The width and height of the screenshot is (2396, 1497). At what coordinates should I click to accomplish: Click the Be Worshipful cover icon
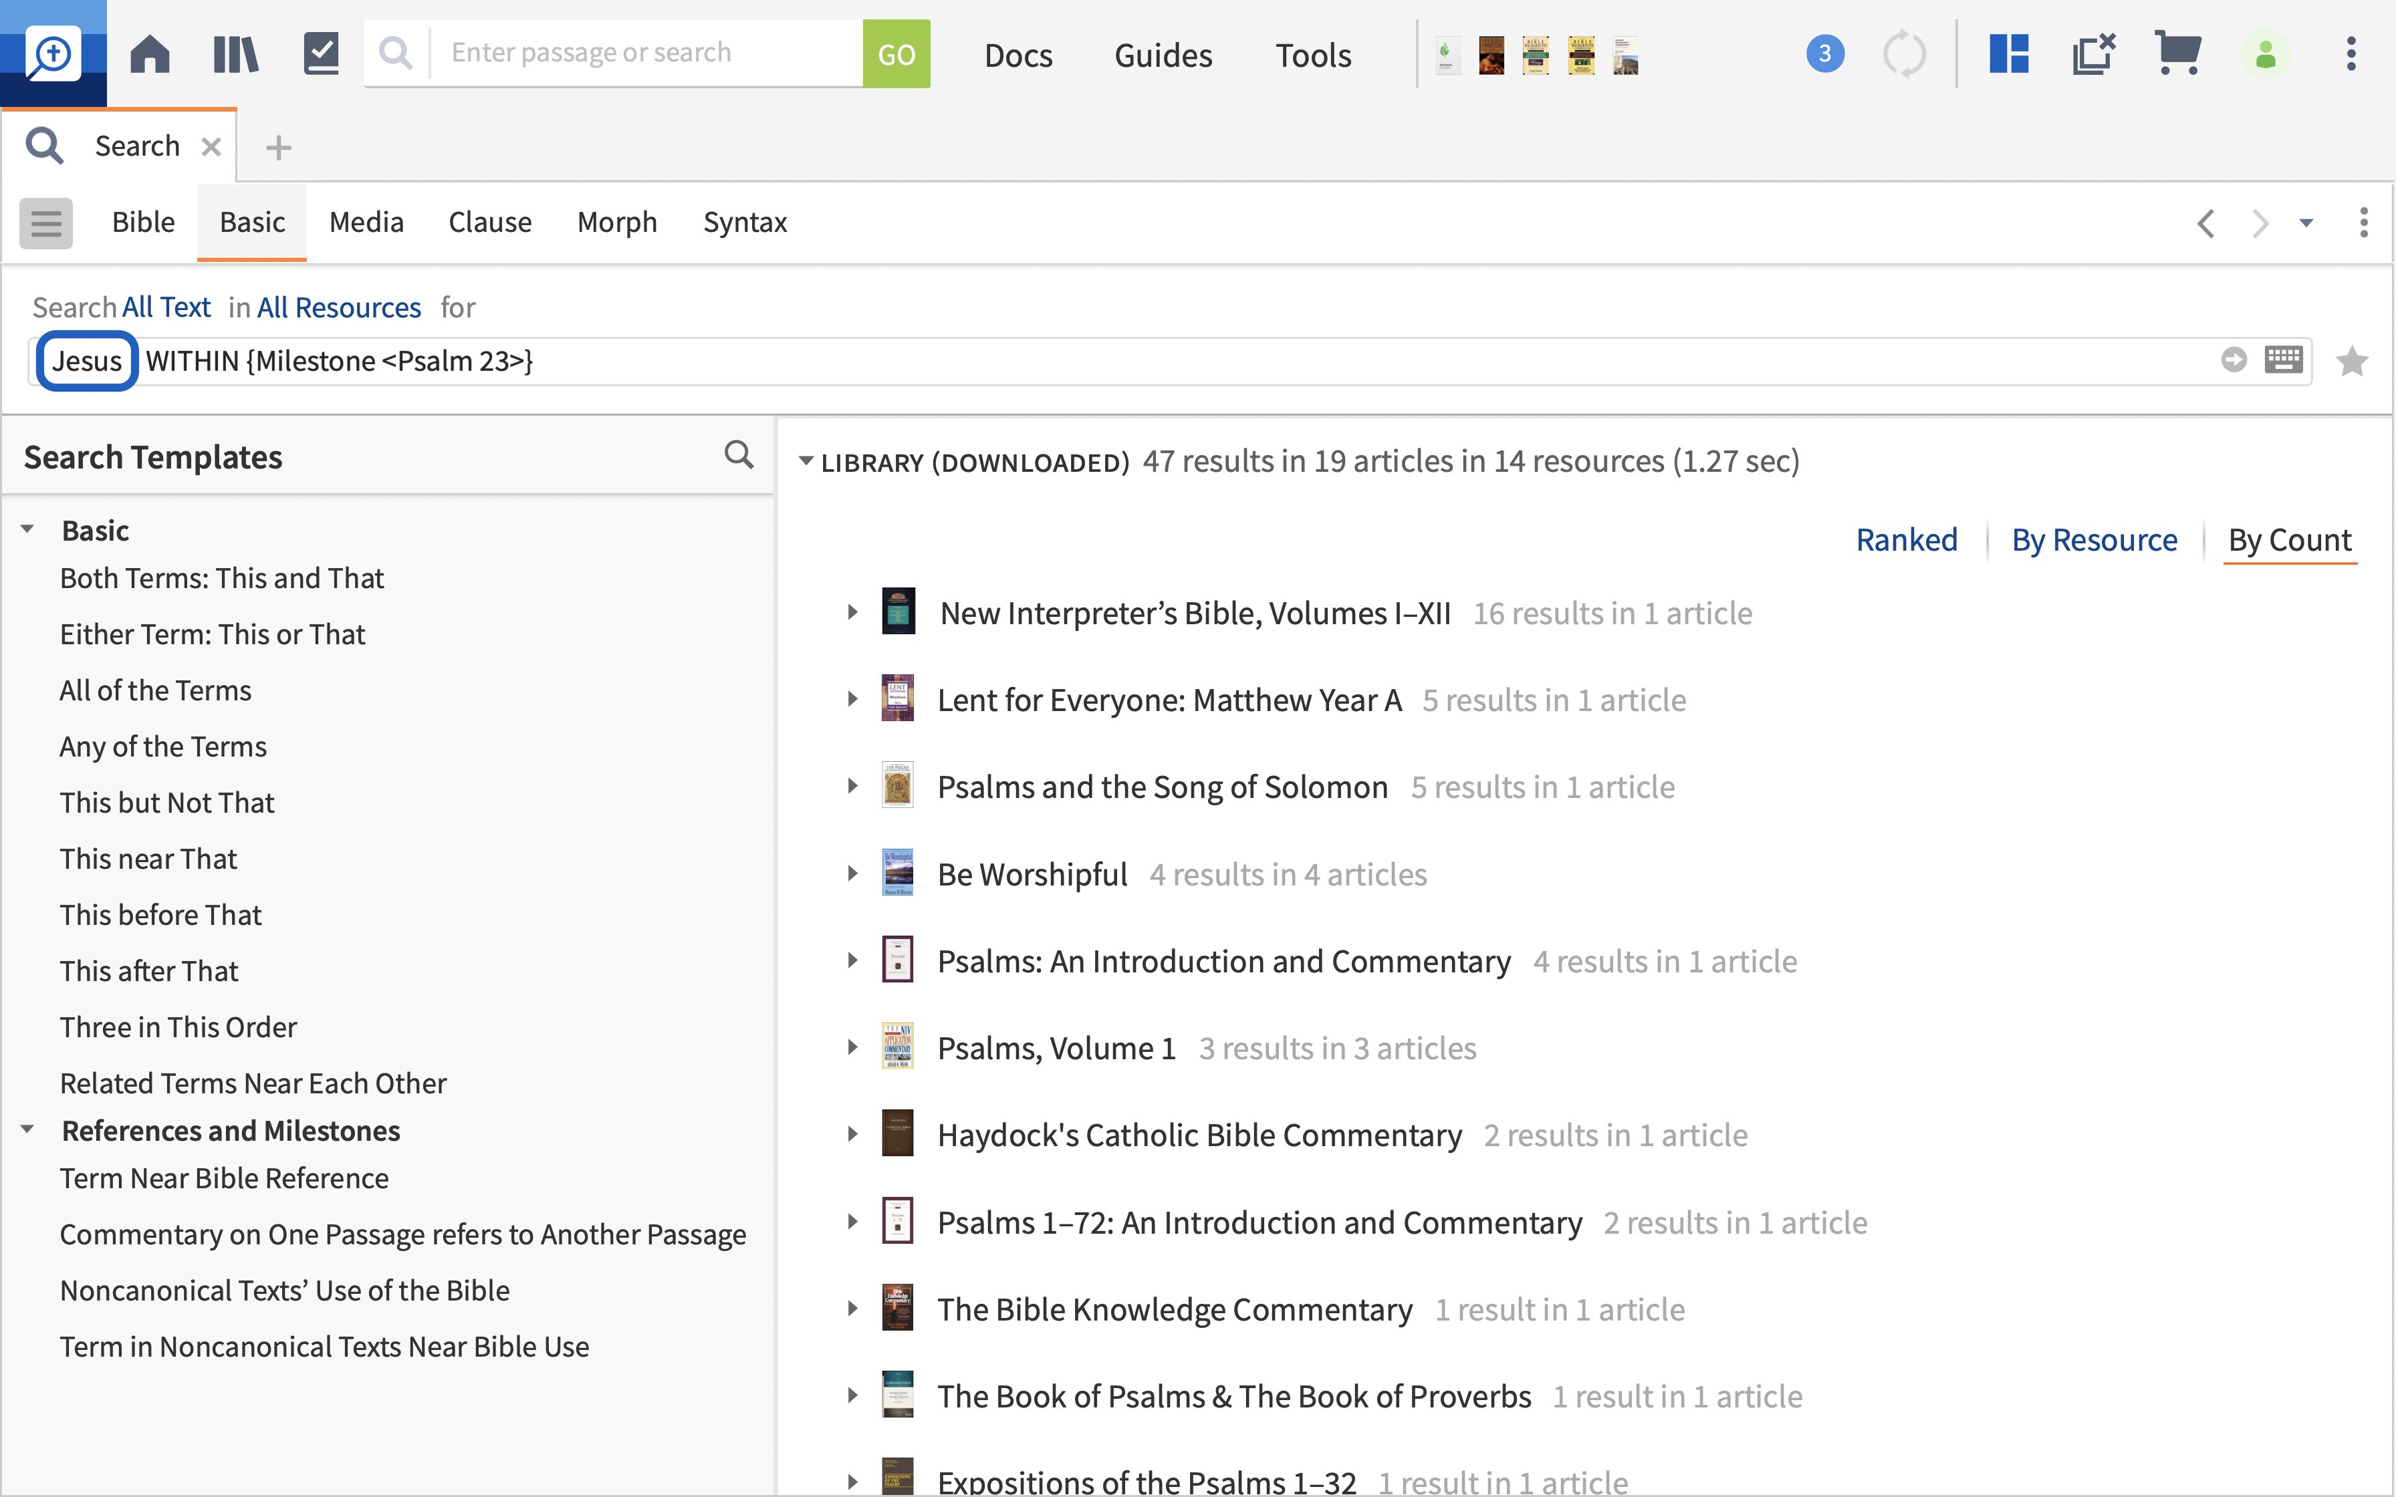898,873
